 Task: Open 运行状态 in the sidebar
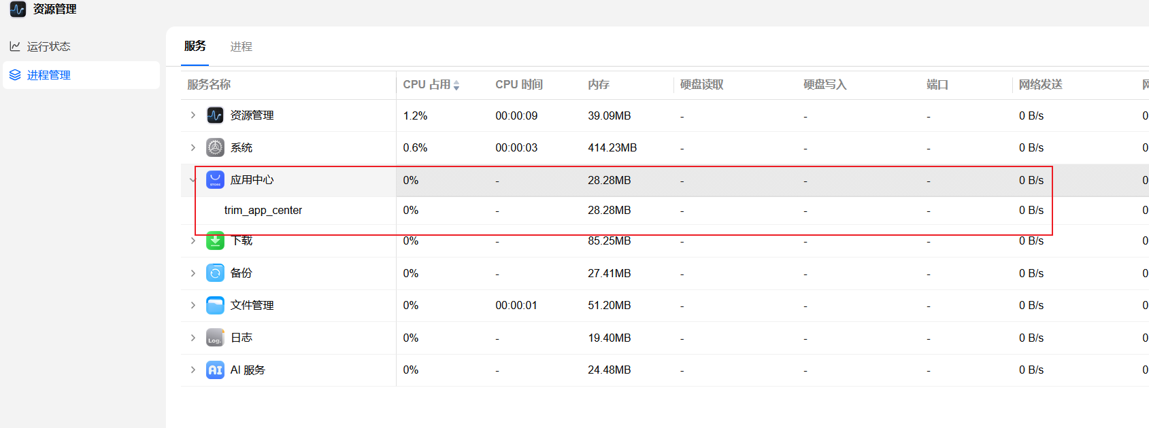point(49,46)
